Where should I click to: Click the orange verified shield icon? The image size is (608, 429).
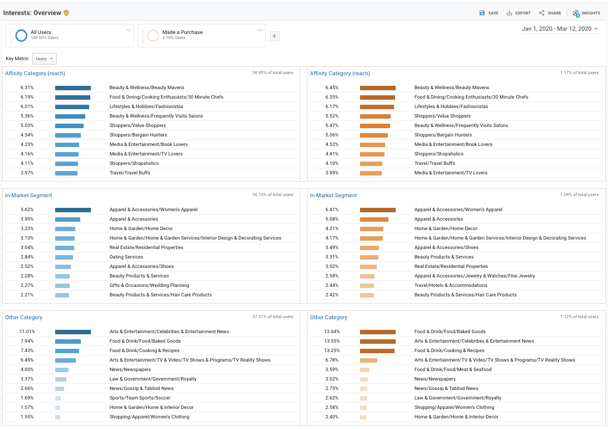[x=66, y=13]
